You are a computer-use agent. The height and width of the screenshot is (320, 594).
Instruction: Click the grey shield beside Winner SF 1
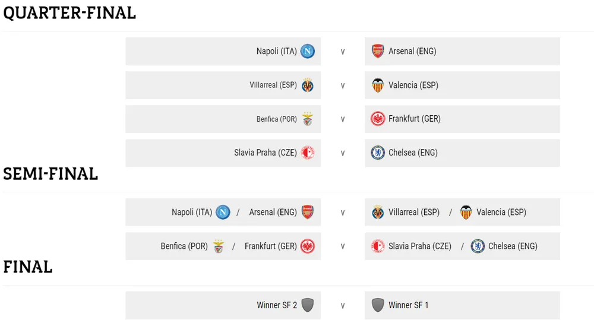pyautogui.click(x=378, y=305)
